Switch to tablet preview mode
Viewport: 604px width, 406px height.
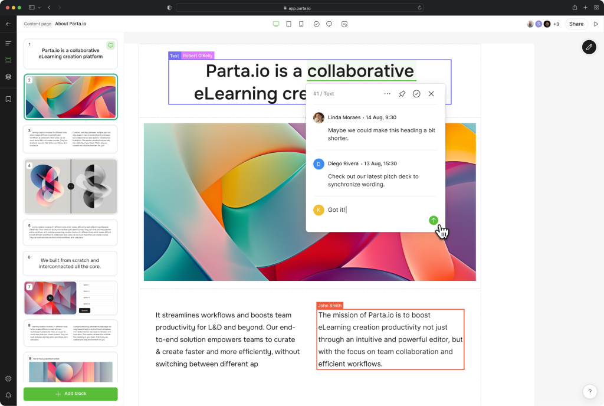pos(288,24)
